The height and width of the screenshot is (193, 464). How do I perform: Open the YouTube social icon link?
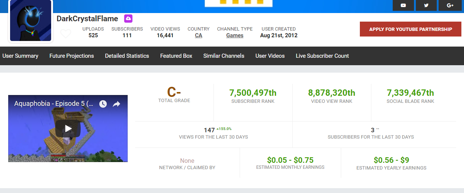tap(403, 5)
